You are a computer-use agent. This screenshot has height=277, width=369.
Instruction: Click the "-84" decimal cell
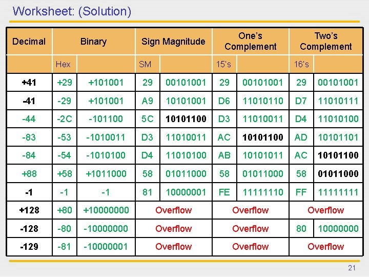pyautogui.click(x=29, y=155)
